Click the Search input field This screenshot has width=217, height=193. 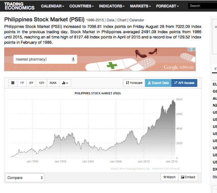click(202, 6)
